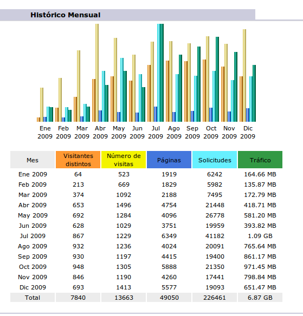The height and width of the screenshot is (316, 303).
Task: Click the orange Visitantes distintos header
Action: coord(78,160)
